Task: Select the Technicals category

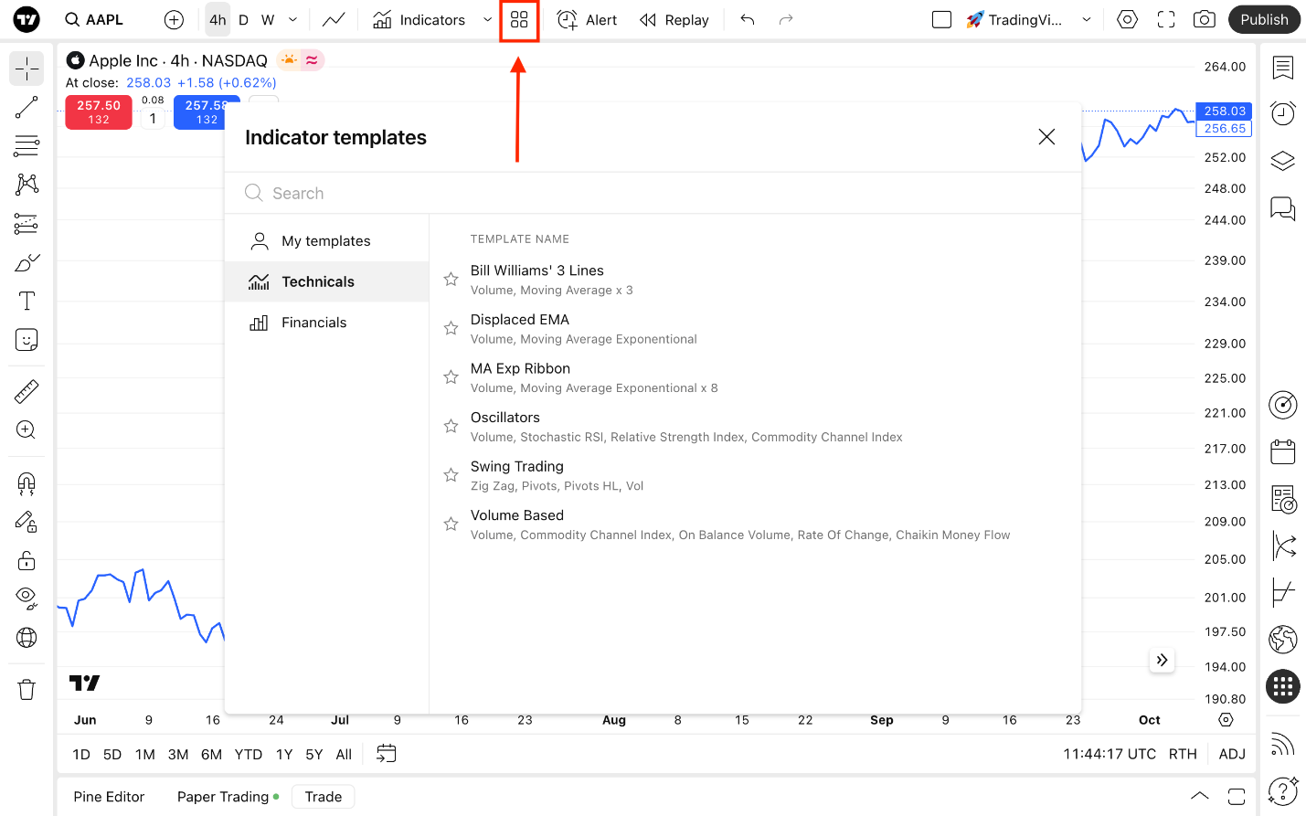Action: (x=326, y=281)
